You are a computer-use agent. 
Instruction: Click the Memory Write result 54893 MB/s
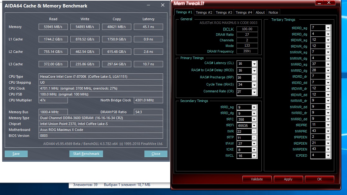(85, 27)
